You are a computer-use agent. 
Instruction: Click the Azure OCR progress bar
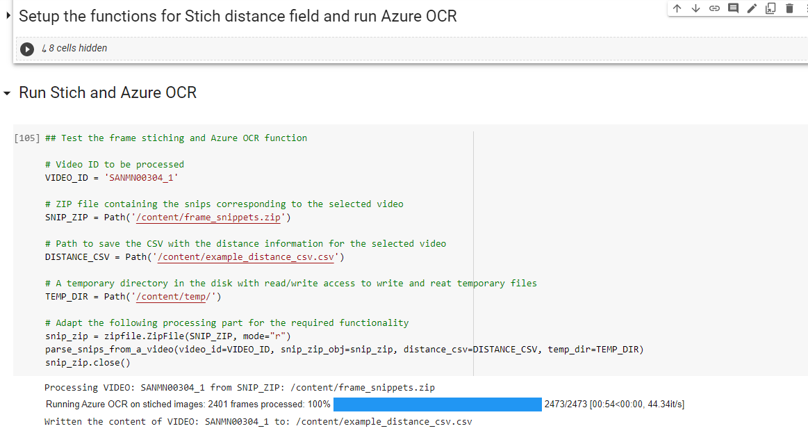438,404
